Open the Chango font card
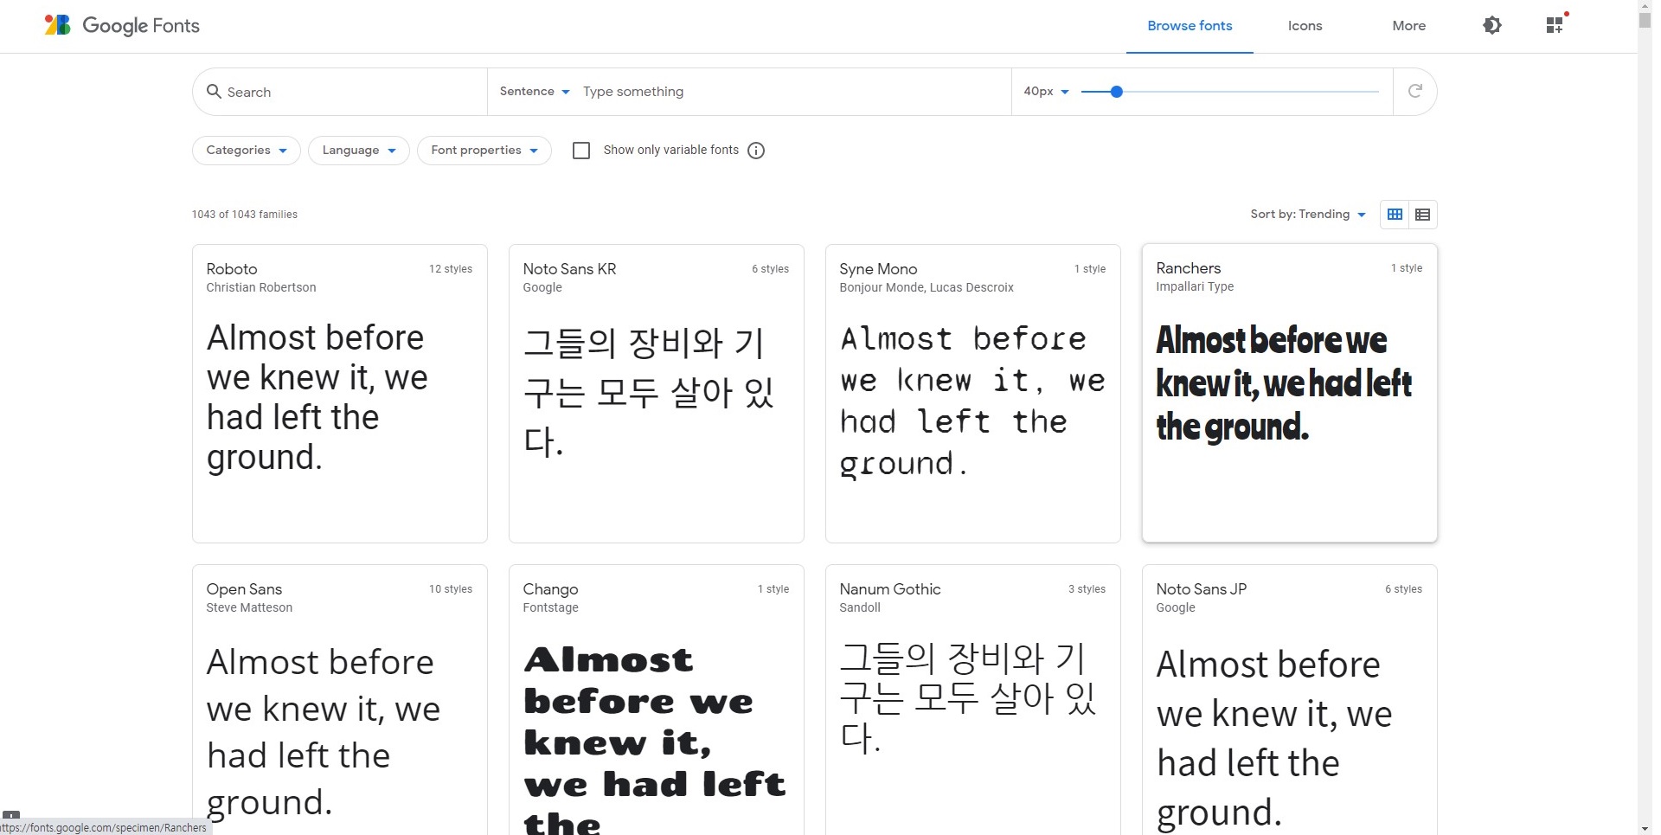Screen dimensions: 1661x835 [657, 699]
